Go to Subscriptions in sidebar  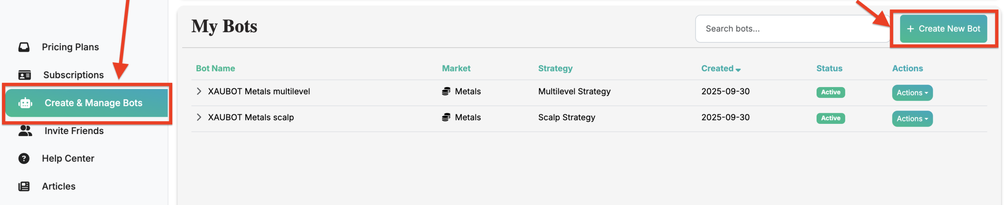tap(73, 75)
